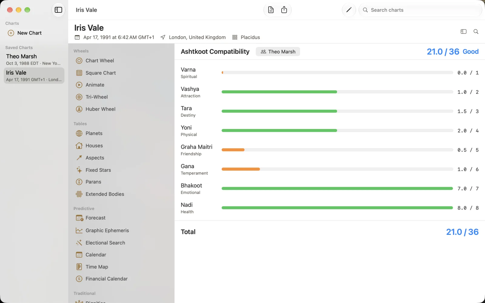The image size is (485, 303).
Task: Click the Houses home icon
Action: (x=79, y=146)
